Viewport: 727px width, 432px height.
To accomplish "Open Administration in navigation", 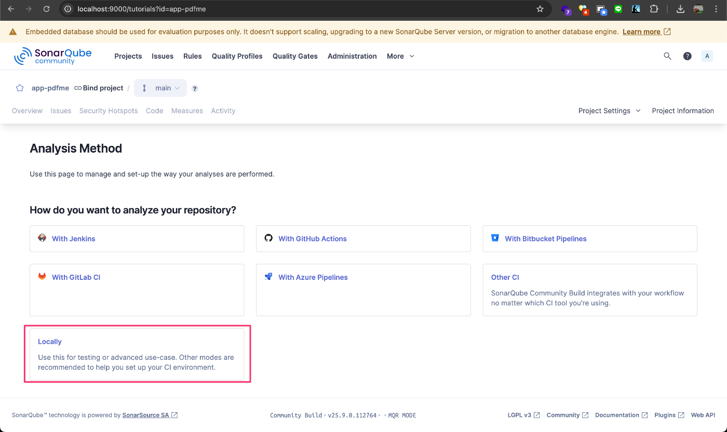I will [x=352, y=56].
